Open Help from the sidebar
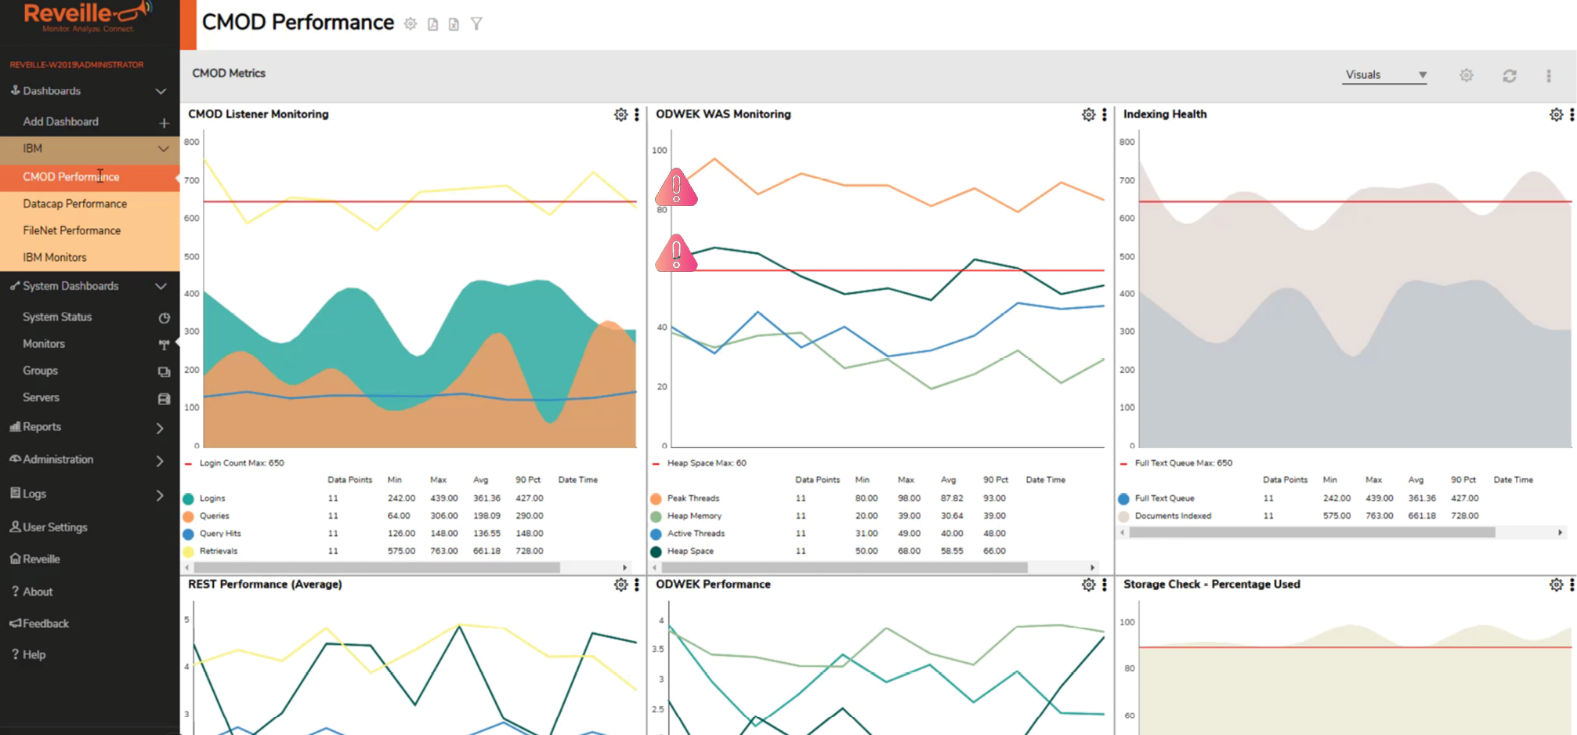The height and width of the screenshot is (735, 1577). (29, 655)
